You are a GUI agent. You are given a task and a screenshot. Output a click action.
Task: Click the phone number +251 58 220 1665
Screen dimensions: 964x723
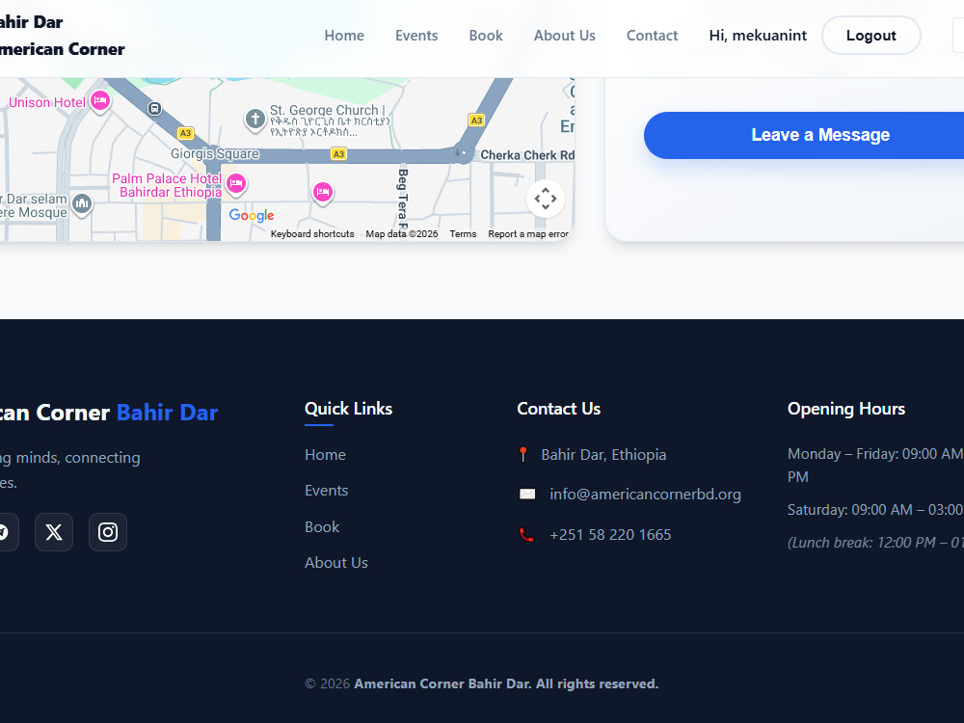(x=610, y=535)
